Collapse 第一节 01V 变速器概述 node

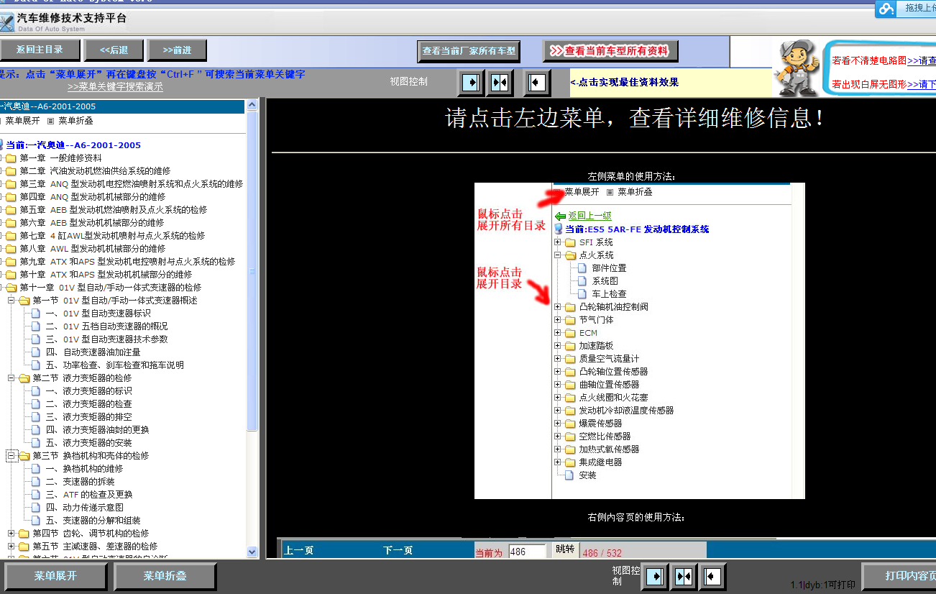[x=12, y=301]
